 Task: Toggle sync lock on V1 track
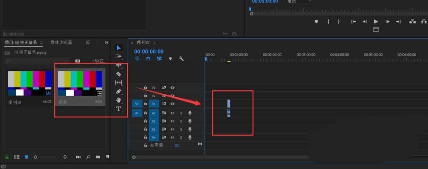click(163, 104)
